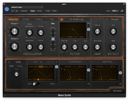Click the Paste button

click(x=39, y=11)
